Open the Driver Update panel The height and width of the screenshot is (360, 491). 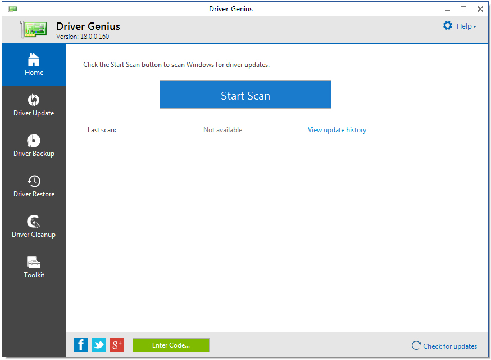34,105
